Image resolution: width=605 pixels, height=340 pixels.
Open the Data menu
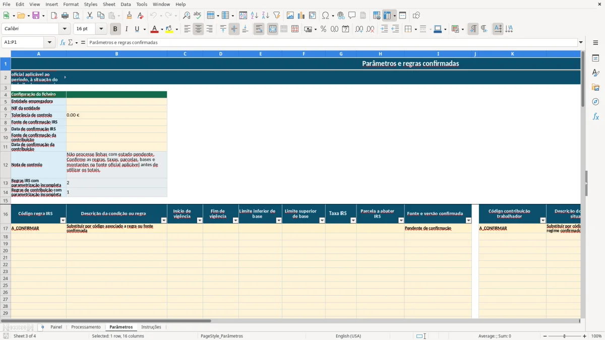(126, 4)
